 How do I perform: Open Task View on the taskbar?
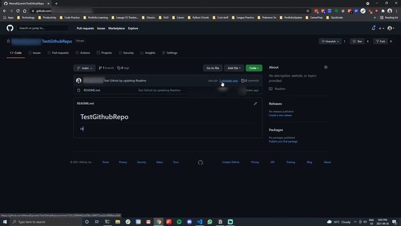pos(96,222)
